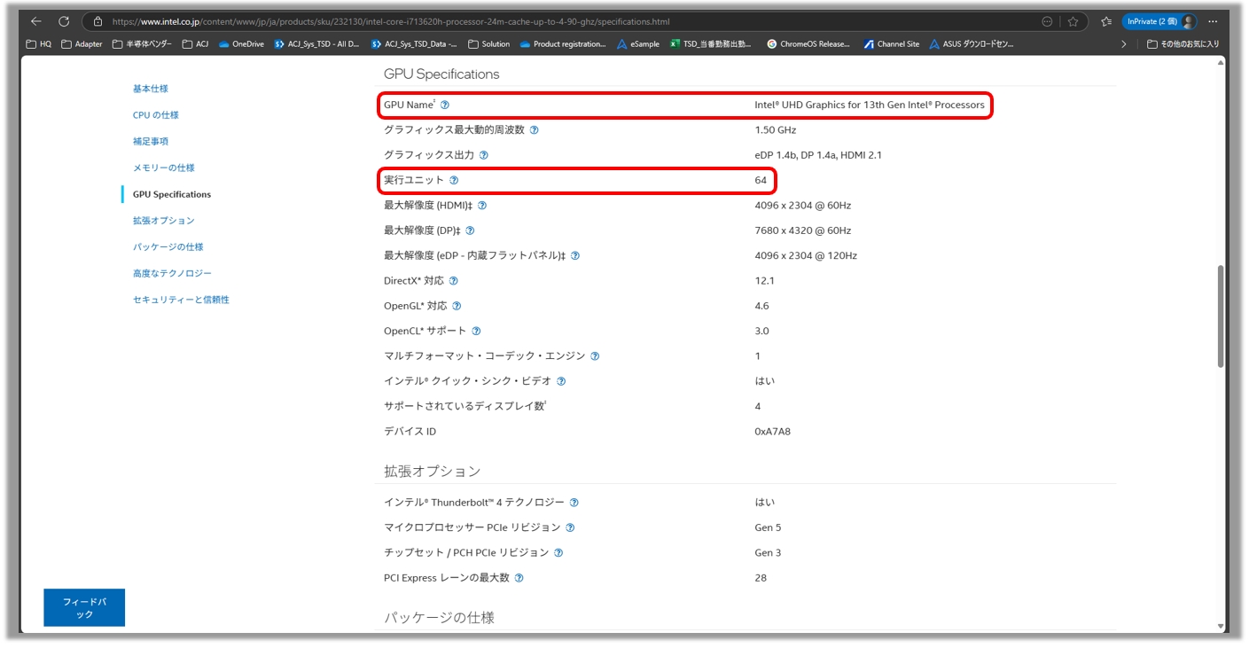1249x648 pixels.
Task: Click help icon for 最大解像度 (HDMI)
Action: click(482, 206)
